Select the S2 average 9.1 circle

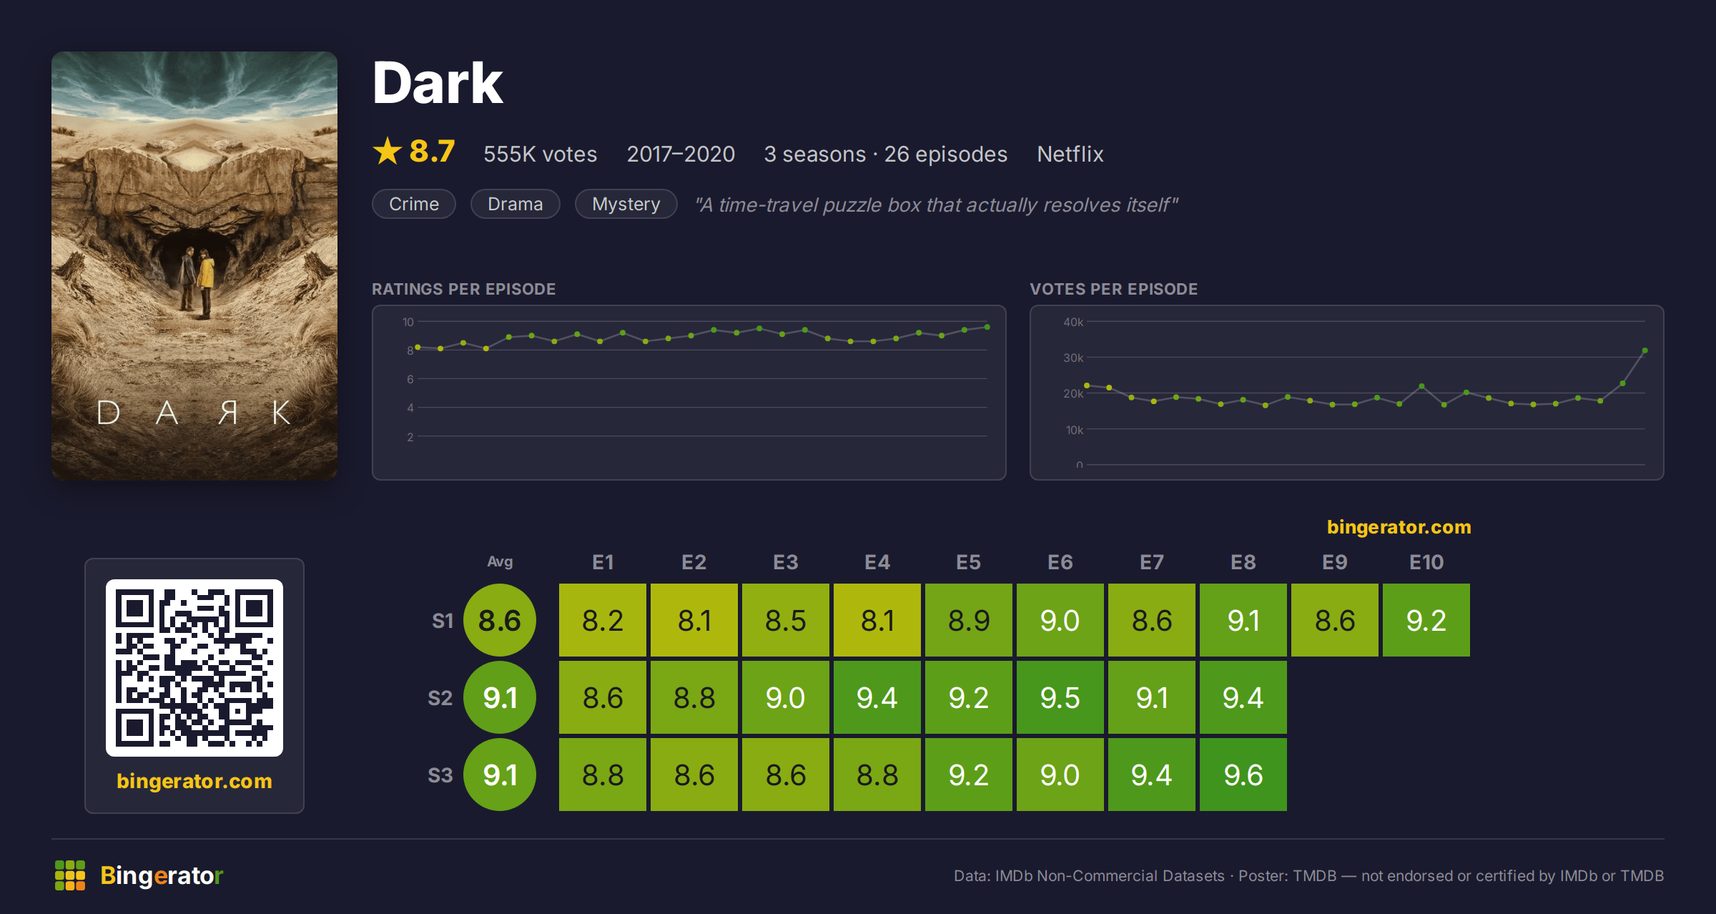click(500, 697)
